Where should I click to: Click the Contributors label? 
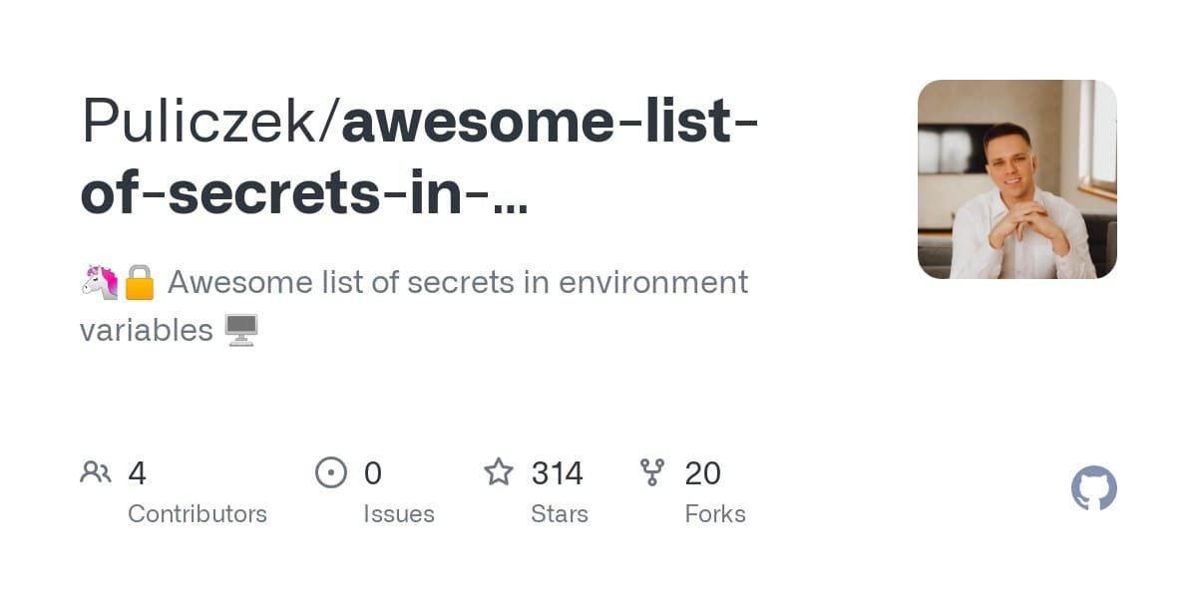[198, 514]
